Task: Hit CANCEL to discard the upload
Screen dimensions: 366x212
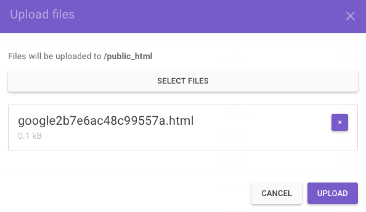Action: 276,193
